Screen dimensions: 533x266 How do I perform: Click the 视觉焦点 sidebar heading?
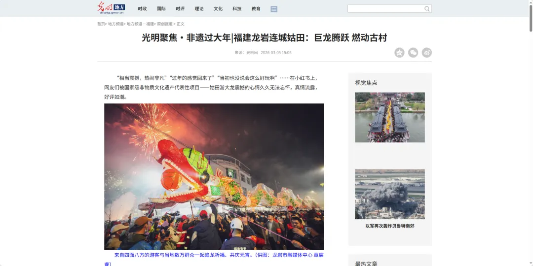366,83
